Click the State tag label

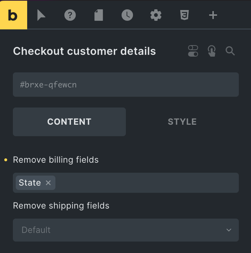[30, 183]
